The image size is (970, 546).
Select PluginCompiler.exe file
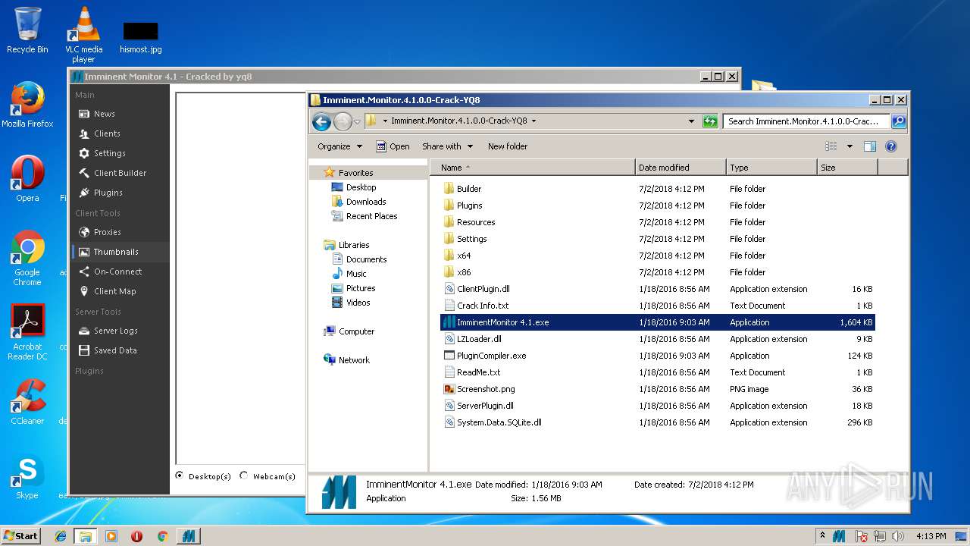coord(491,356)
